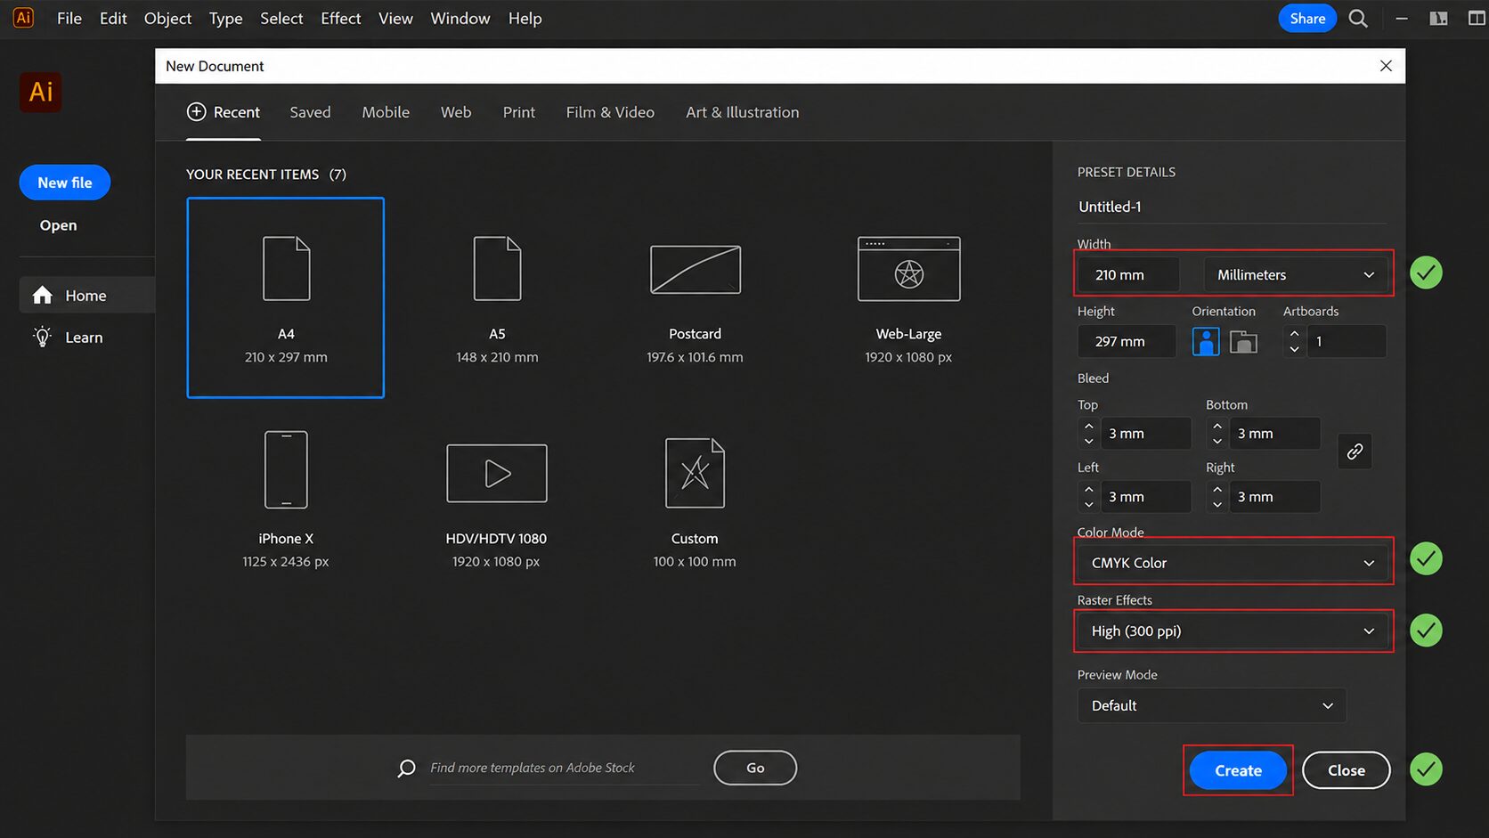Viewport: 1489px width, 838px height.
Task: Click the Artboards number field
Action: [1347, 341]
